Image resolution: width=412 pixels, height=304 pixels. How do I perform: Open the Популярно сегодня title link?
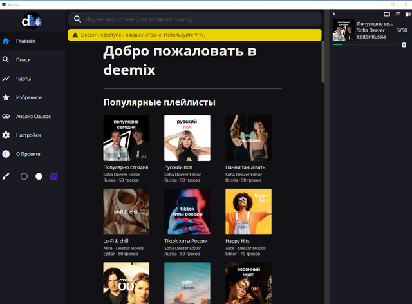pos(126,167)
